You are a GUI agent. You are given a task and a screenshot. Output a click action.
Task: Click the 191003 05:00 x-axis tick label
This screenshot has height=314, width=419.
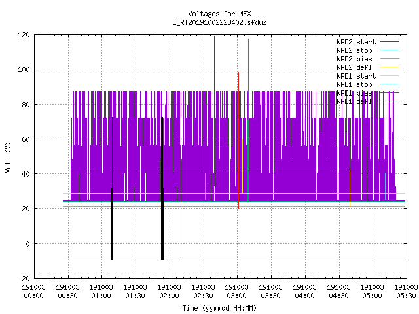[x=372, y=292]
